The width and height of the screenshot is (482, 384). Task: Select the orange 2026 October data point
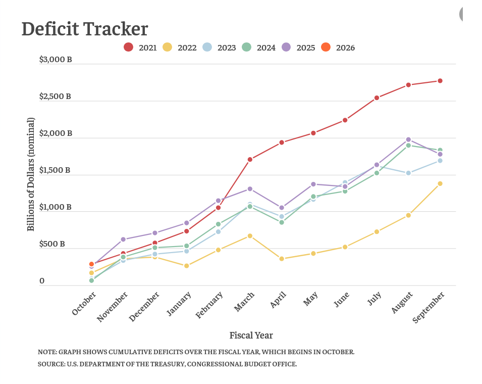(91, 264)
